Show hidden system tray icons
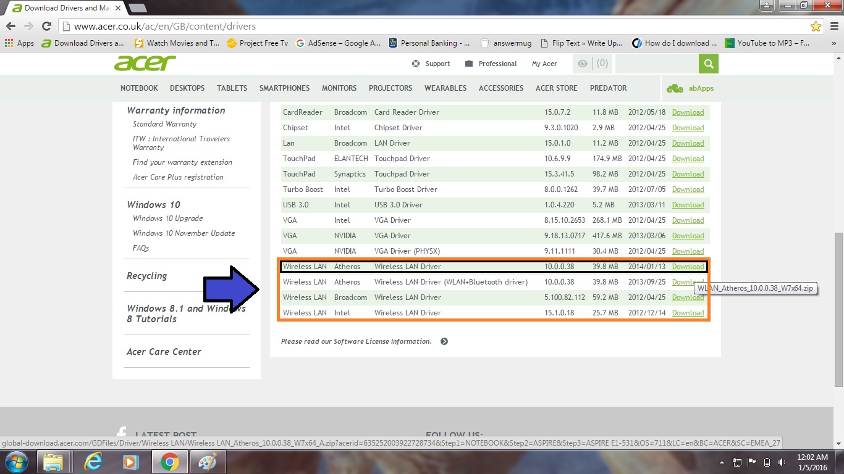The image size is (844, 474). pos(722,462)
